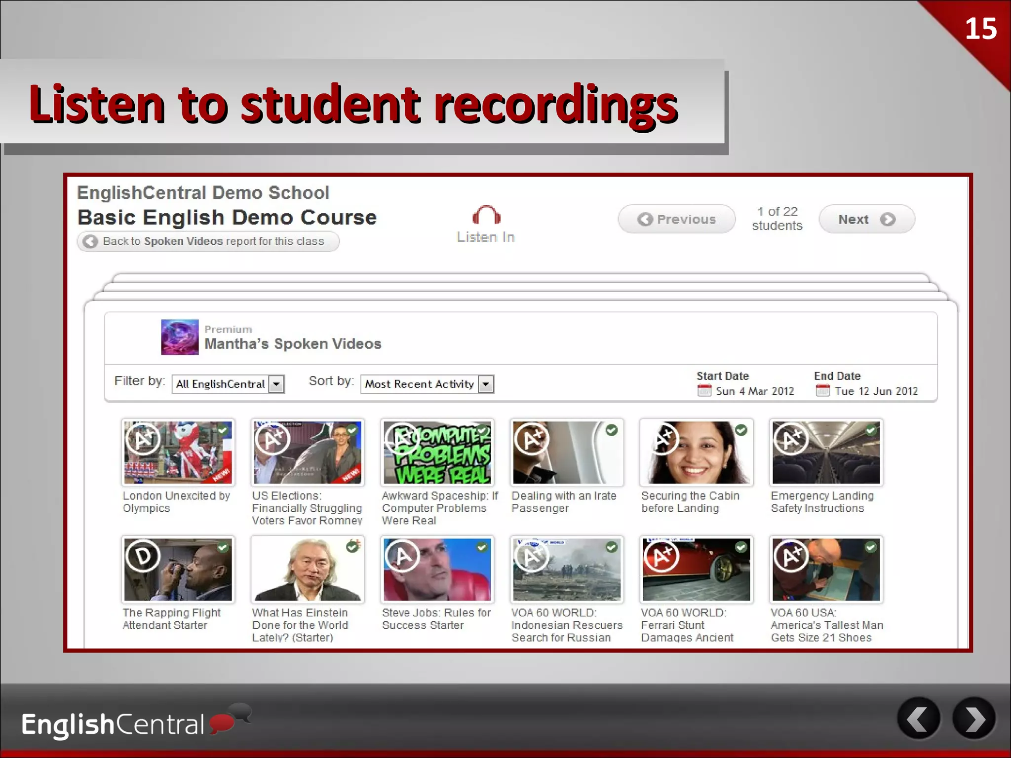This screenshot has width=1011, height=758.
Task: Click the '1 of 22 students' counter
Action: 778,219
